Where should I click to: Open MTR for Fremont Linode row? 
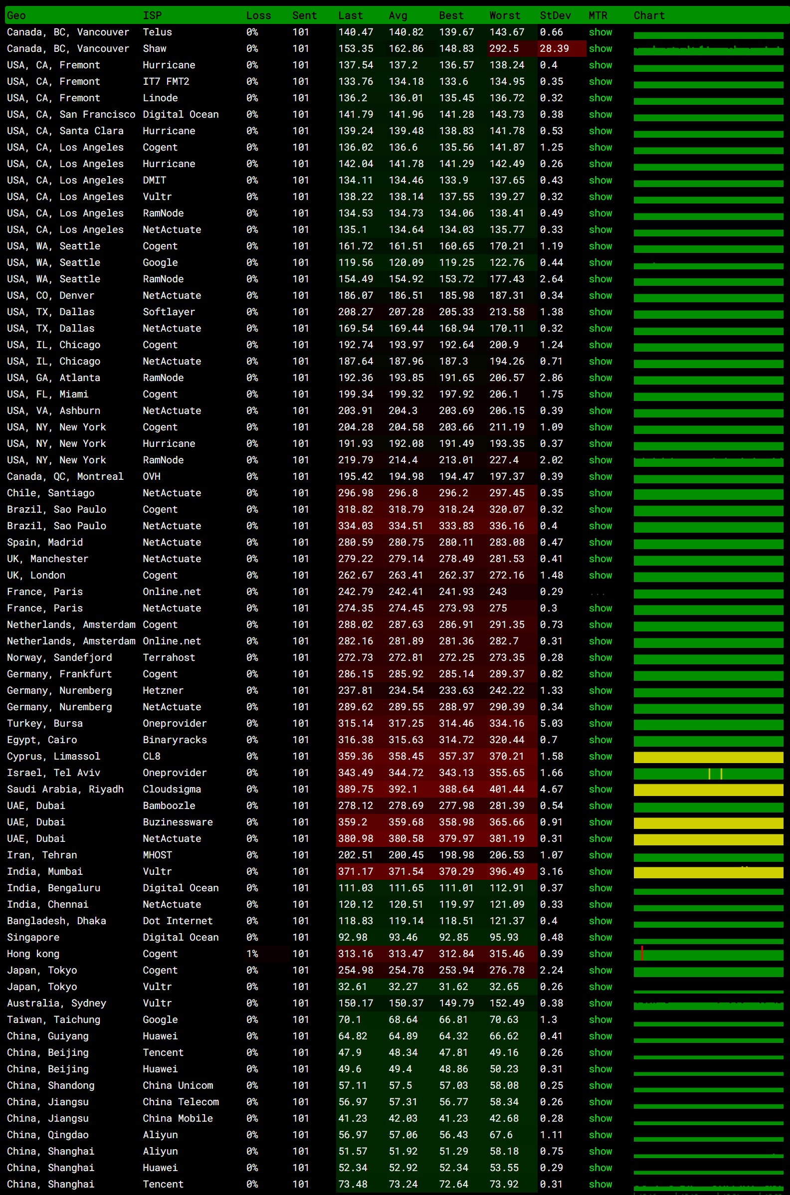[x=600, y=98]
